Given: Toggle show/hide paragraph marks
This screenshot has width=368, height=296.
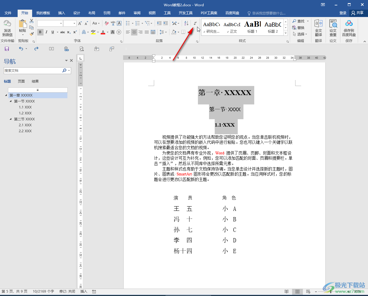Looking at the screenshot, I should (x=195, y=23).
